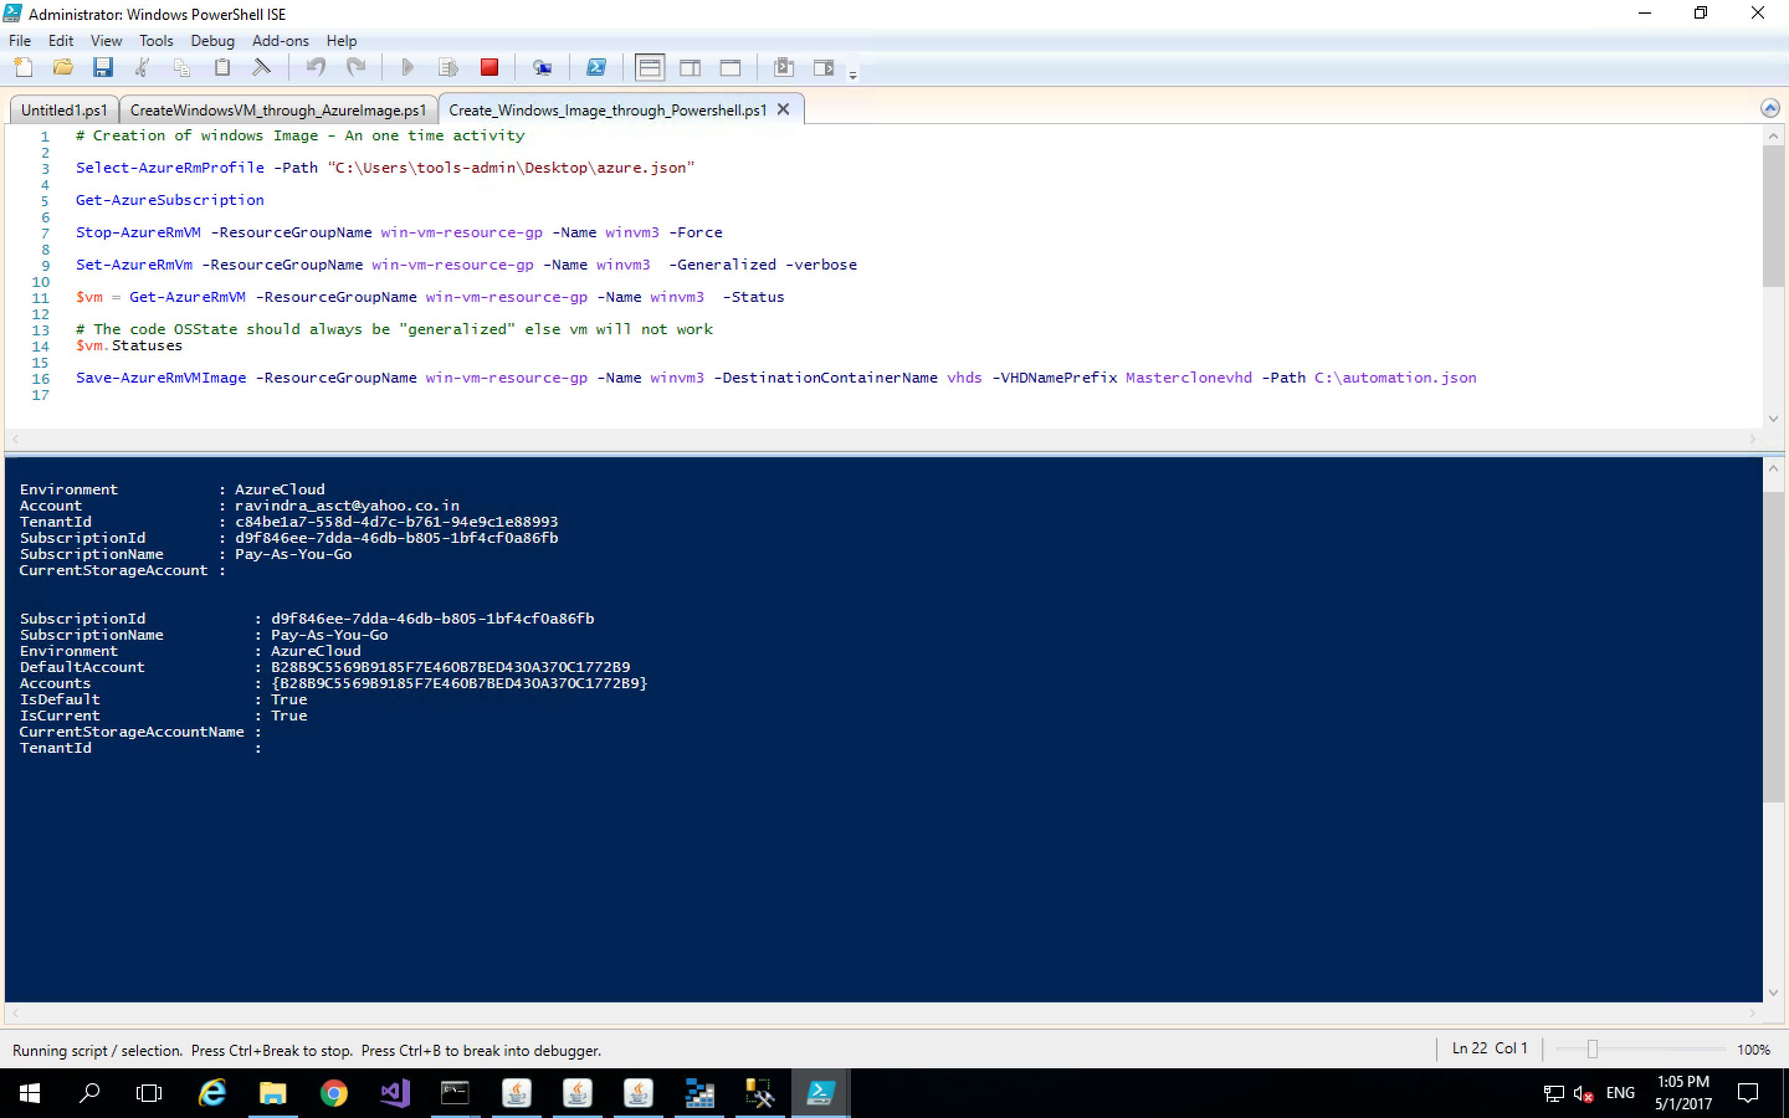Stop the running script with red square
Image resolution: width=1789 pixels, height=1118 pixels.
pos(489,68)
